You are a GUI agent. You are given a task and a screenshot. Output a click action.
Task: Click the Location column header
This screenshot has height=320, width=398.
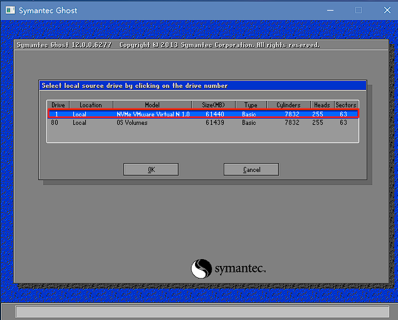tap(91, 105)
